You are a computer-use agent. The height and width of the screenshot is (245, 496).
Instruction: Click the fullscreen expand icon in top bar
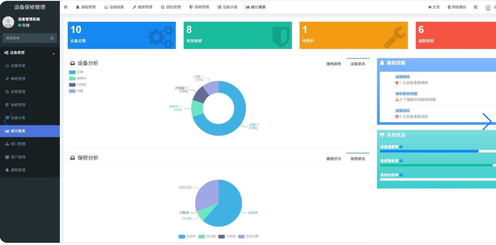coord(475,7)
